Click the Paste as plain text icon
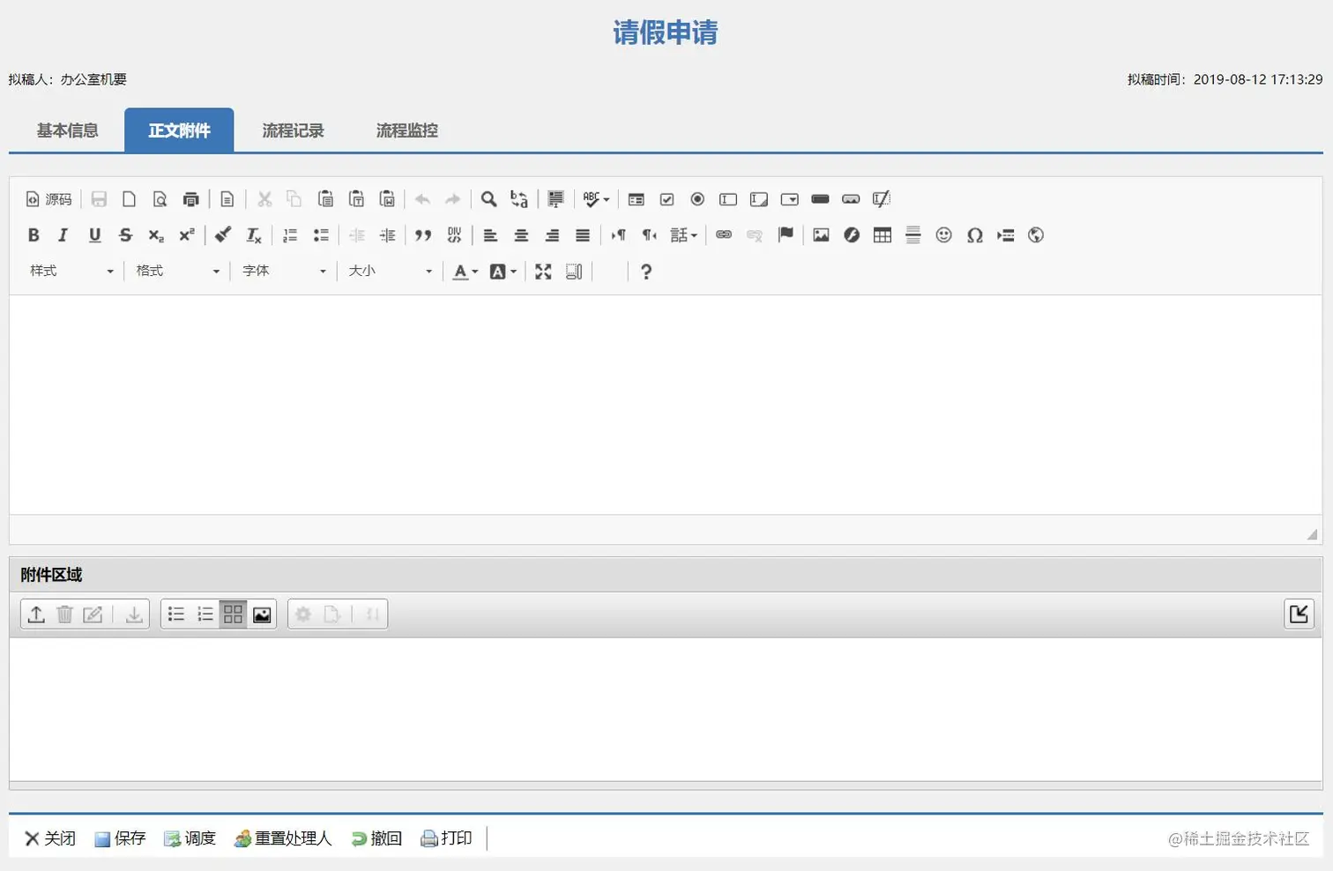This screenshot has height=871, width=1333. coord(356,199)
